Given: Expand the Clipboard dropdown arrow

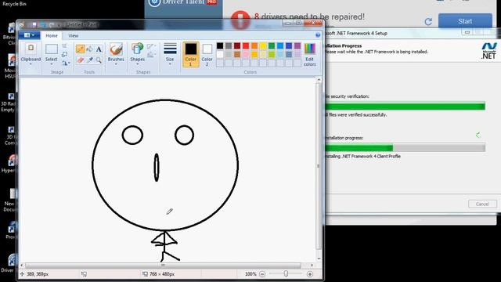Looking at the screenshot, I should (x=31, y=64).
